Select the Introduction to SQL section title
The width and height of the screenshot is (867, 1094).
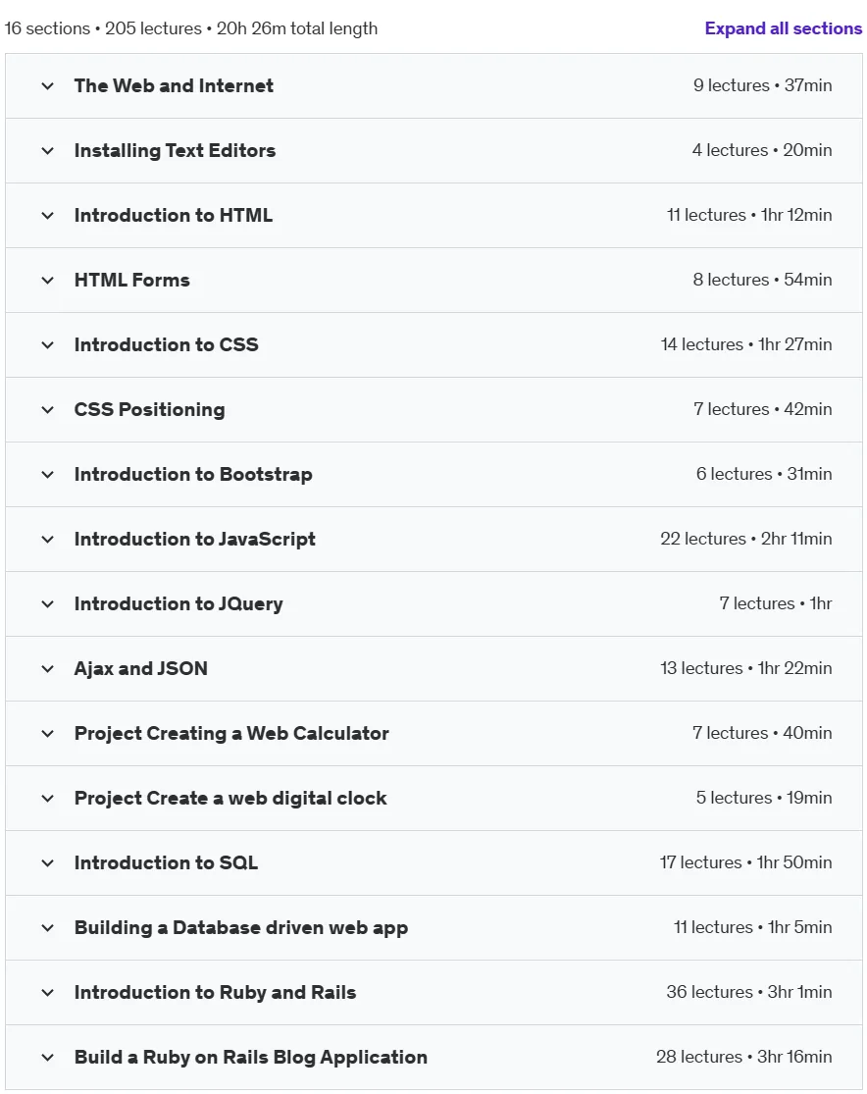pyautogui.click(x=166, y=863)
